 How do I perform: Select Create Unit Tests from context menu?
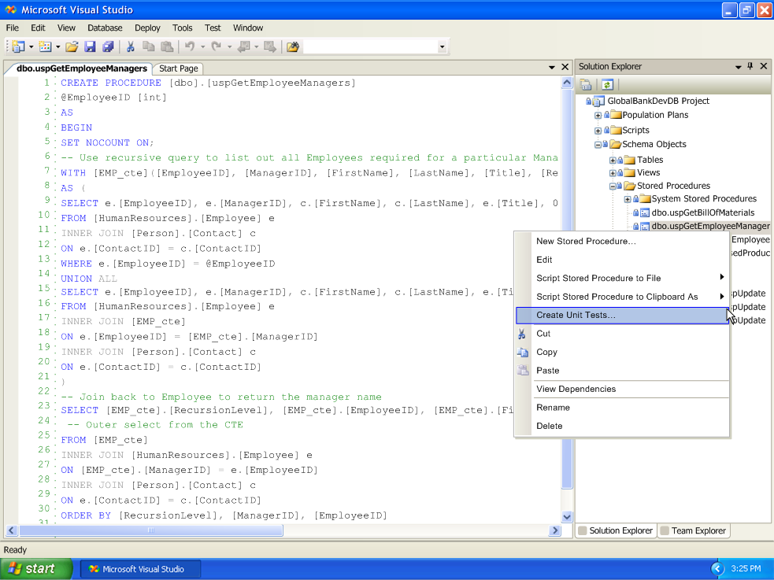point(622,315)
